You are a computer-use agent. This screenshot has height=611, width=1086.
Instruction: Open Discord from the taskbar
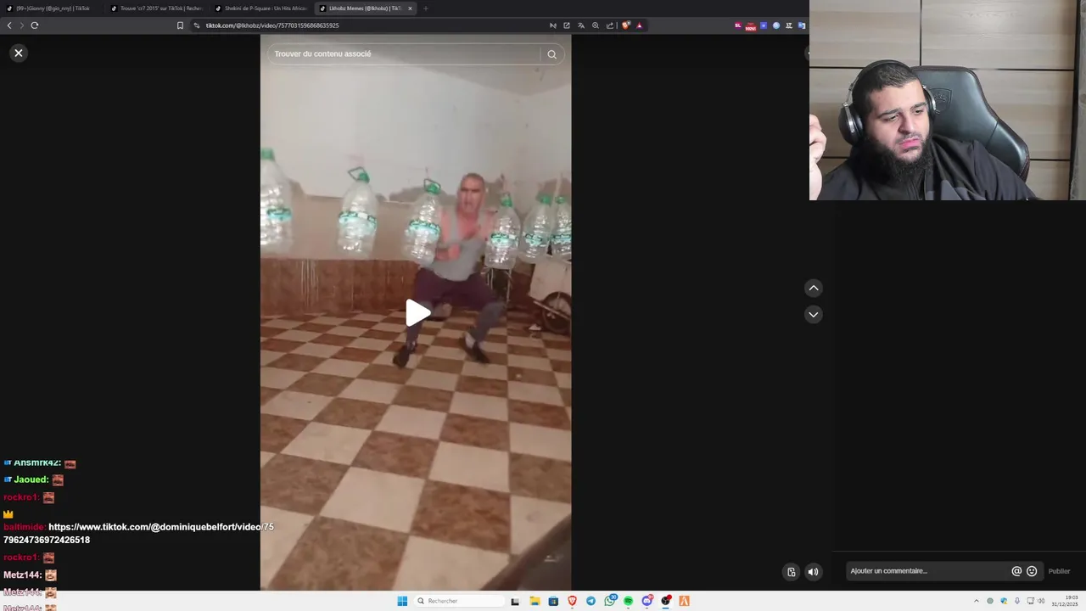[x=647, y=601]
